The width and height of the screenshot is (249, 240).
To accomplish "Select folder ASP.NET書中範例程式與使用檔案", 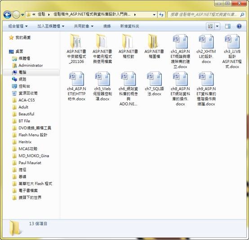I will pyautogui.click(x=102, y=49).
